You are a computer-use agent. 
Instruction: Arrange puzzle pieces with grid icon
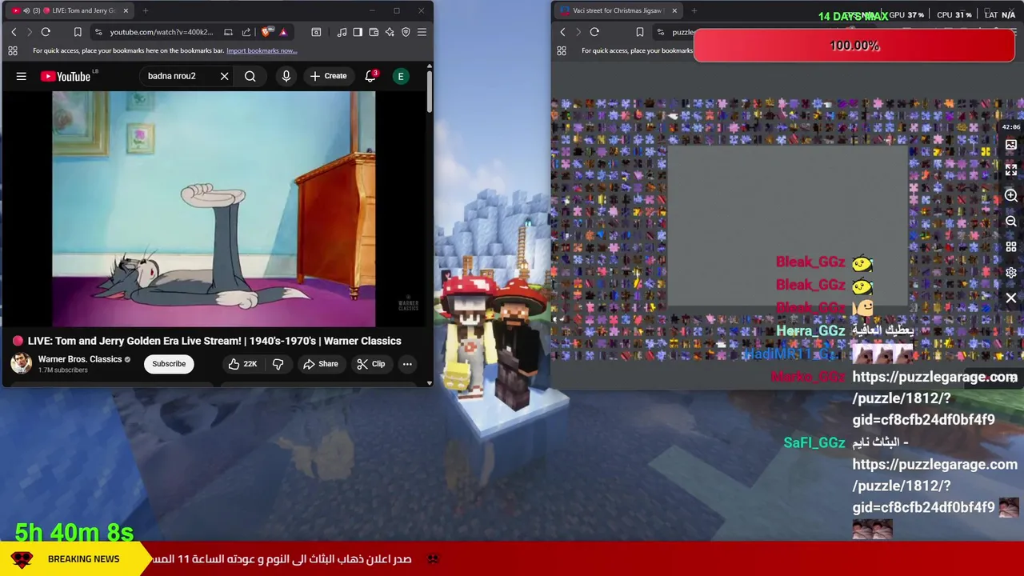tap(1011, 247)
